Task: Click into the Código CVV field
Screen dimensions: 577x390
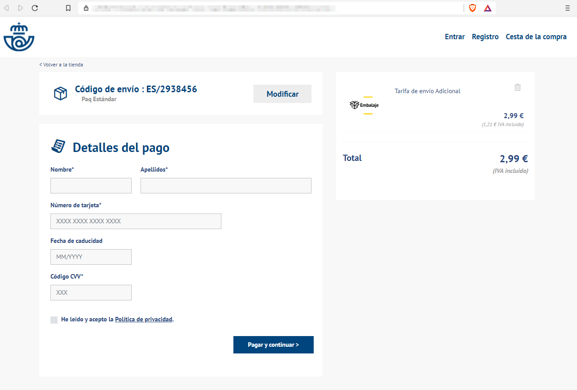Action: (91, 292)
